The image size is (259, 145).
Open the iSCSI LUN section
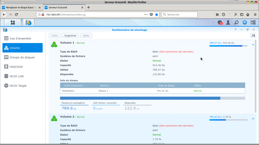click(23, 76)
